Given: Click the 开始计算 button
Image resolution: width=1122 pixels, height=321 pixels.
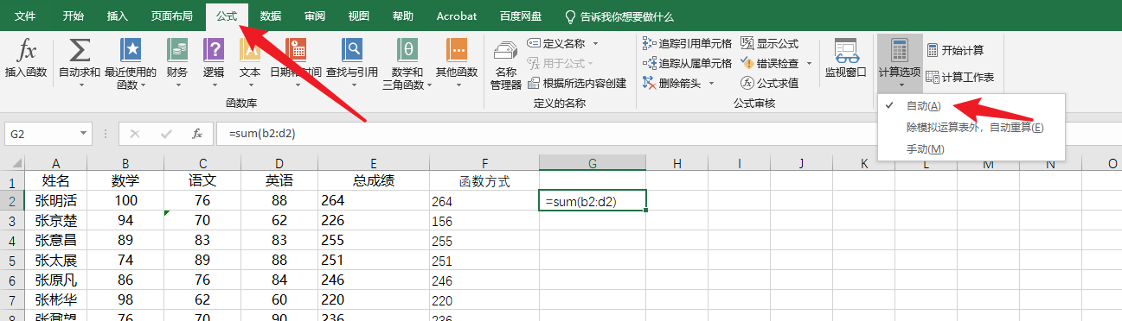Looking at the screenshot, I should 955,50.
